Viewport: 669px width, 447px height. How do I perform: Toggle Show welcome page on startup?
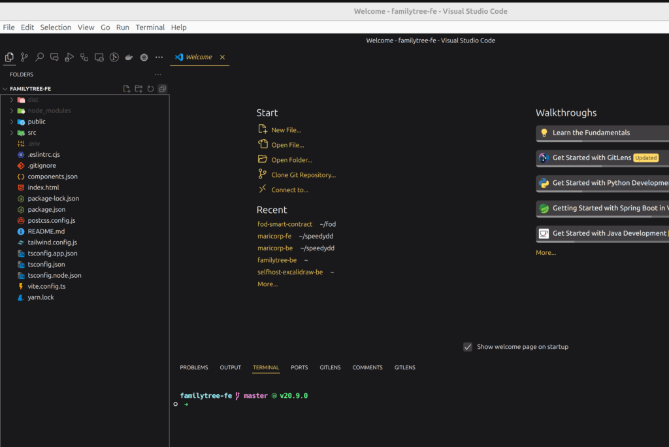tap(468, 346)
